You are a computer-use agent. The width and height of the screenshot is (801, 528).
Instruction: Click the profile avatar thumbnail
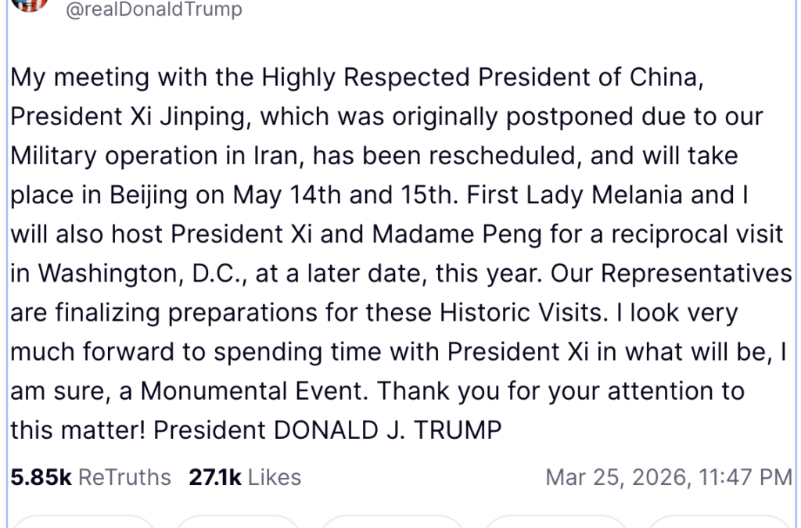[30, 4]
